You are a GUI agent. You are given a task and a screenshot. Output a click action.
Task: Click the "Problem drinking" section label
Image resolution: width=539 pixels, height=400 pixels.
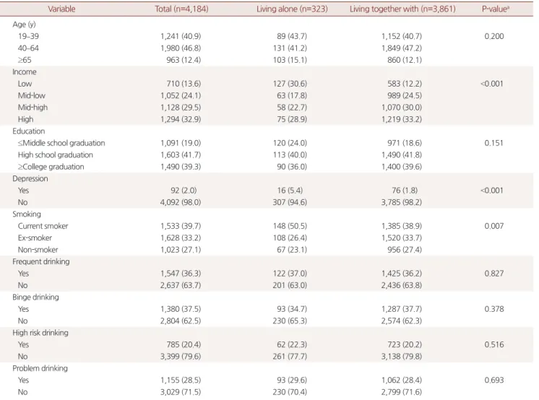pos(40,368)
